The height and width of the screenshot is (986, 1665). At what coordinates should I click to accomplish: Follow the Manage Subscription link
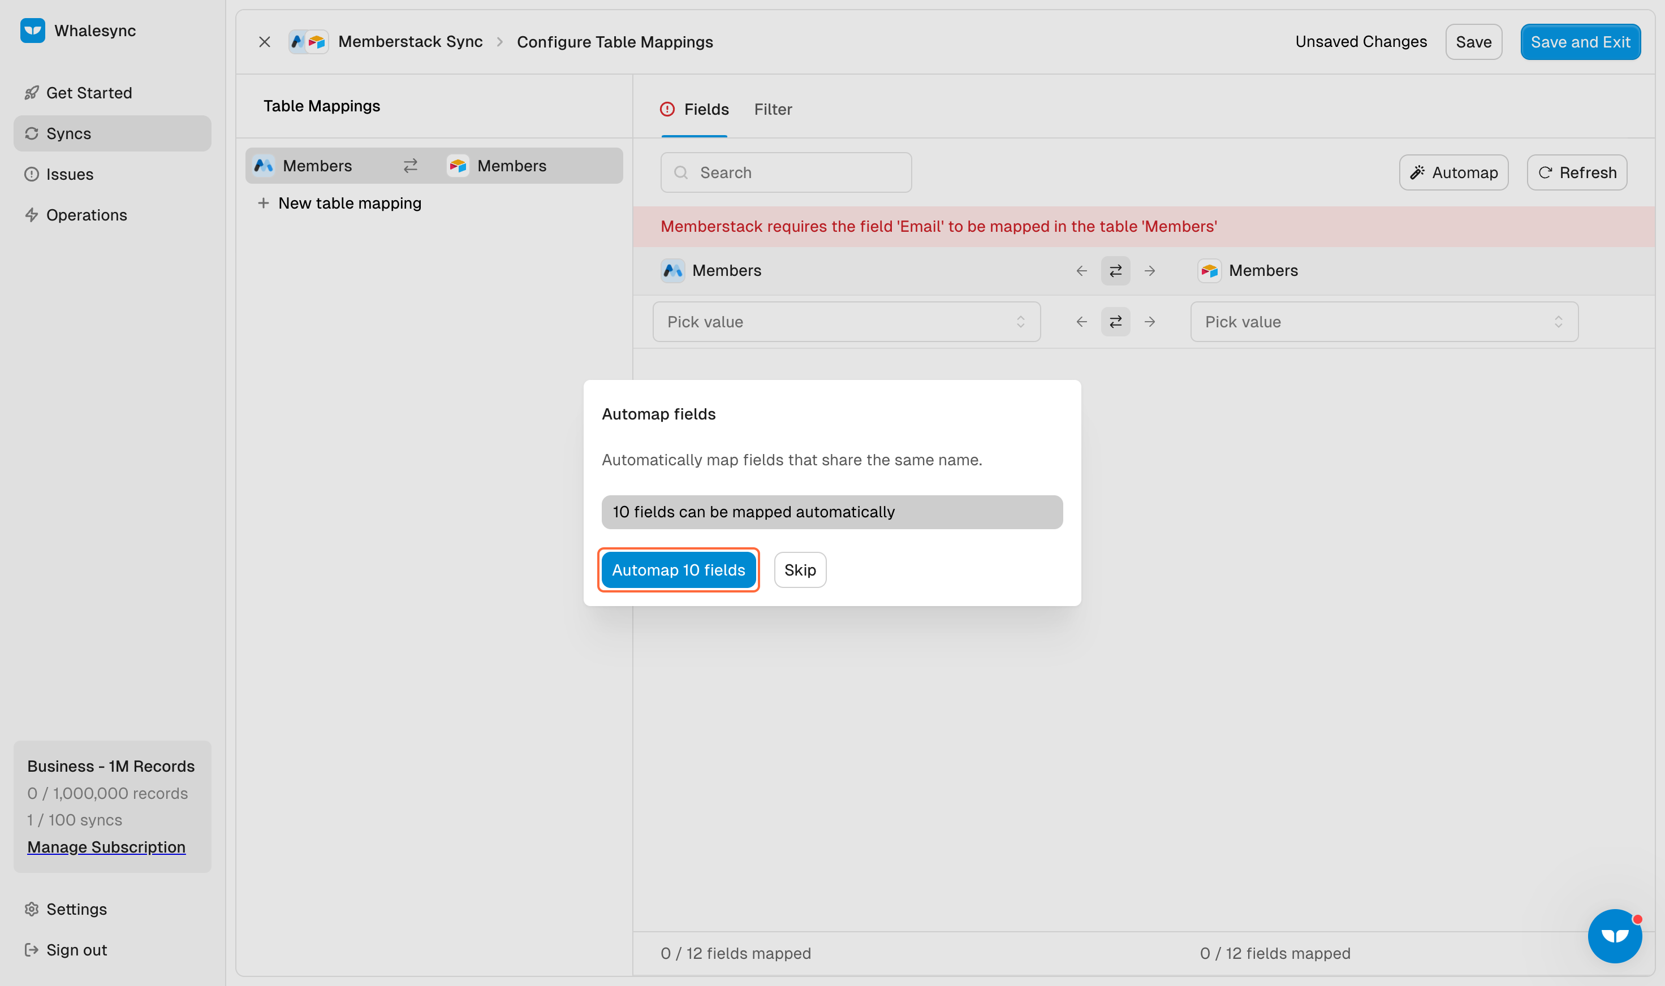tap(106, 847)
